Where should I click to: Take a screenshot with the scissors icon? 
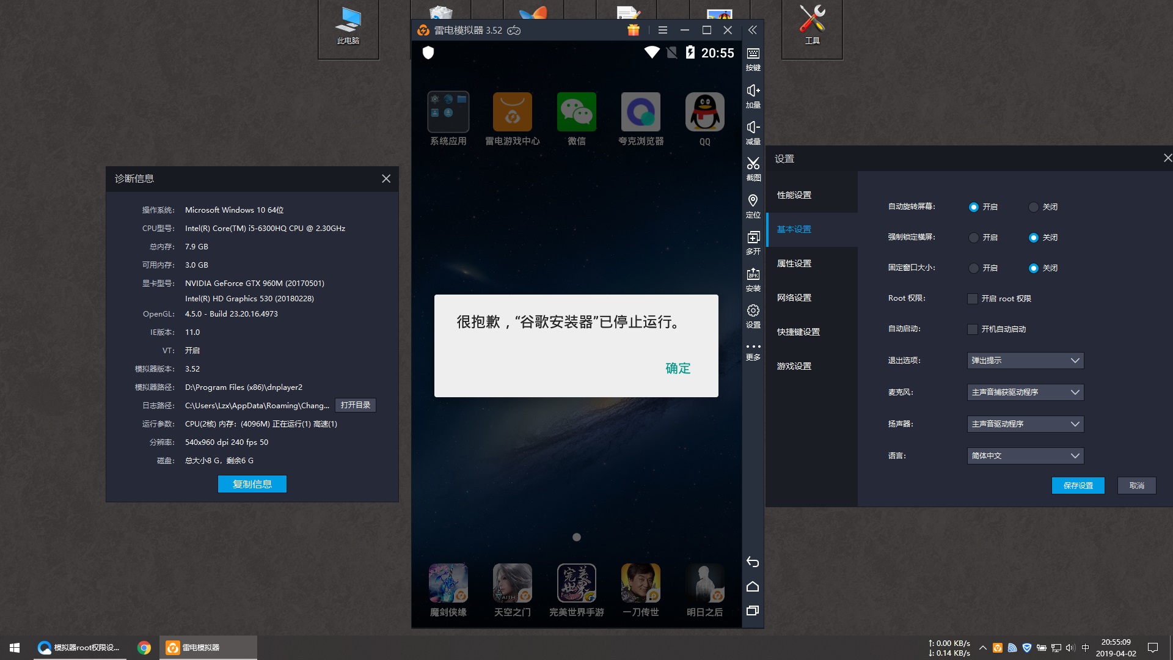click(x=753, y=168)
